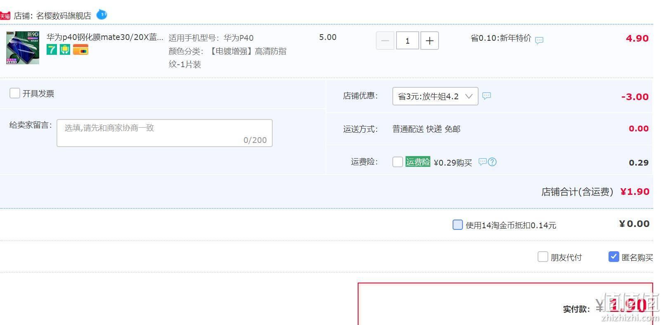Viewport: 663px width, 325px height.
Task: Click the green 运费险 label tag
Action: point(418,162)
